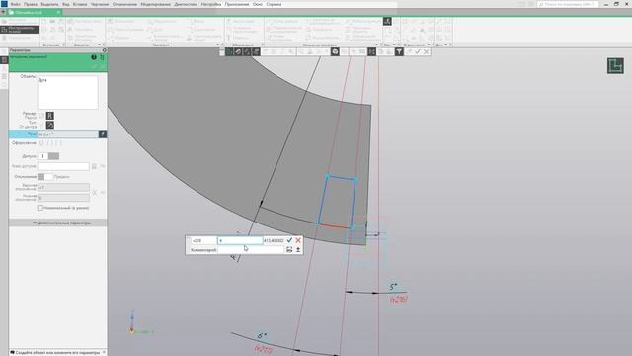The image size is (632, 356).
Task: Click the application logo icon in the title bar
Action: pos(4,4)
